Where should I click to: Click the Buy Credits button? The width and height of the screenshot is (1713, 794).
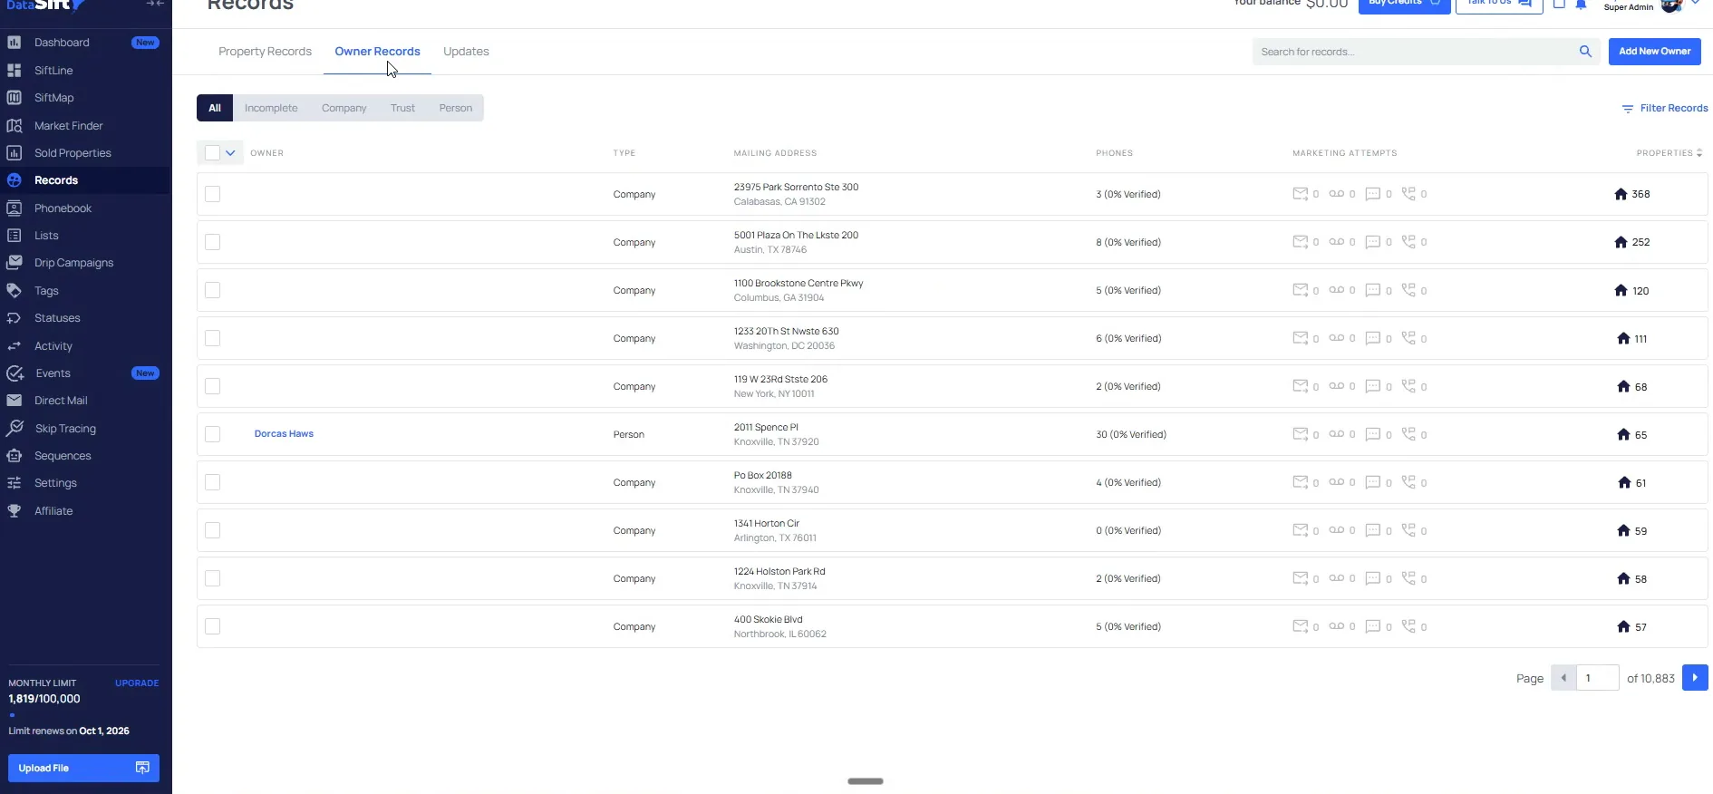[x=1404, y=5]
